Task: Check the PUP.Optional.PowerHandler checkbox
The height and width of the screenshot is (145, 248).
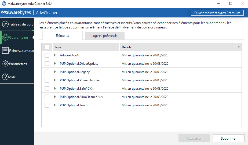Action: coord(47,80)
